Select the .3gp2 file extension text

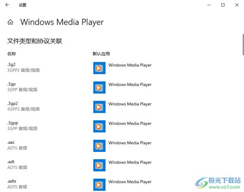point(12,104)
